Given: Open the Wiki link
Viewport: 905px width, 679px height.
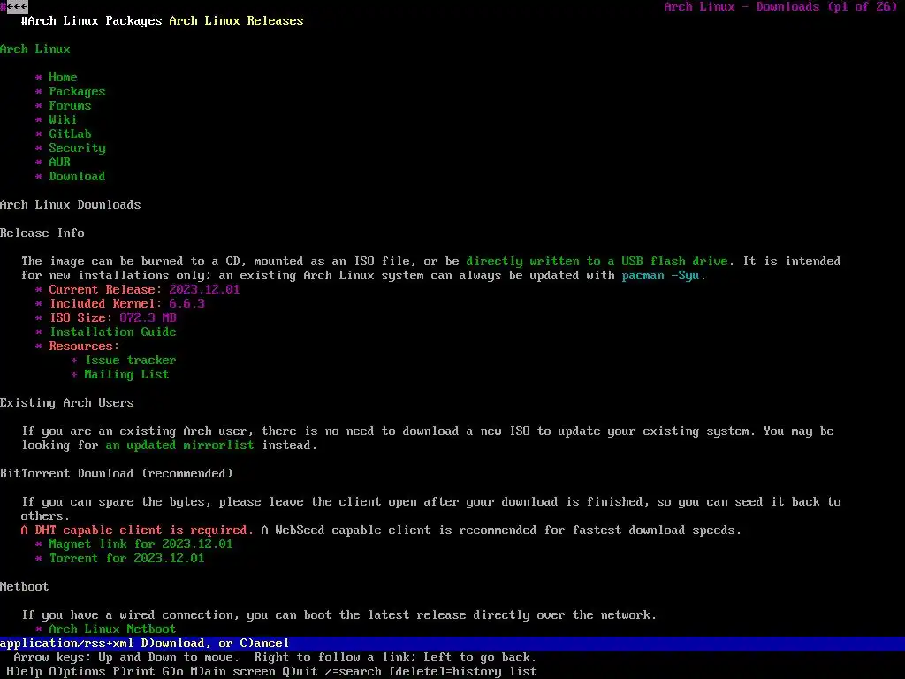Looking at the screenshot, I should (63, 119).
